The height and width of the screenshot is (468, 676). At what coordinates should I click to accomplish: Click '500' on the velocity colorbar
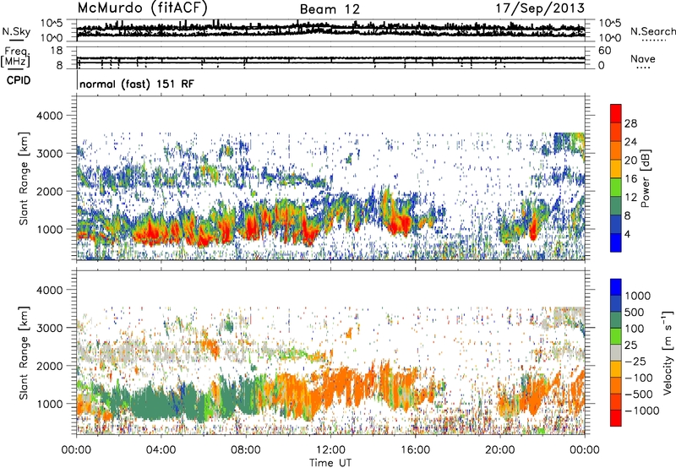(635, 313)
